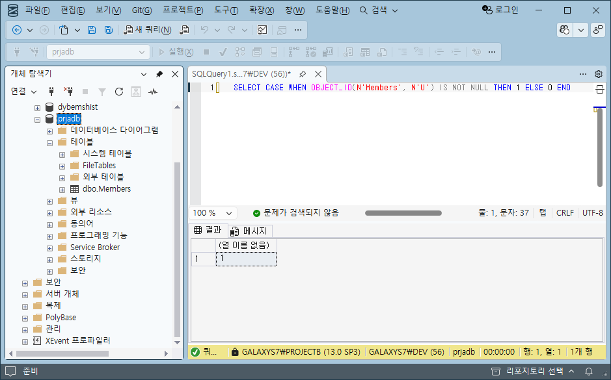611x380 pixels.
Task: Select the XEvent 프로파일러 node
Action: (77, 341)
